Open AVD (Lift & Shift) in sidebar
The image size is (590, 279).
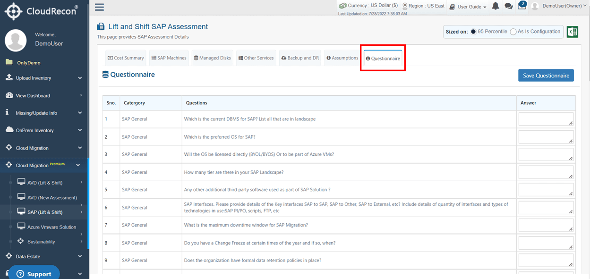(45, 183)
